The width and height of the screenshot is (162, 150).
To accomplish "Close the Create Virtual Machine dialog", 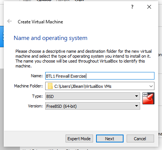I will (x=149, y=7).
